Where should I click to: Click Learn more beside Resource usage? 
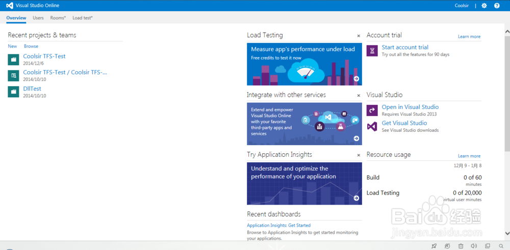[469, 156]
